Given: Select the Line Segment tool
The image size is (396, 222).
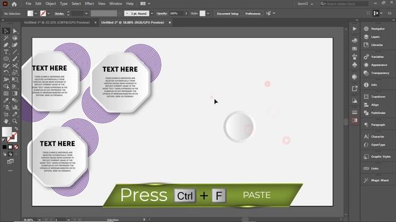Looking at the screenshot, I should (15, 52).
